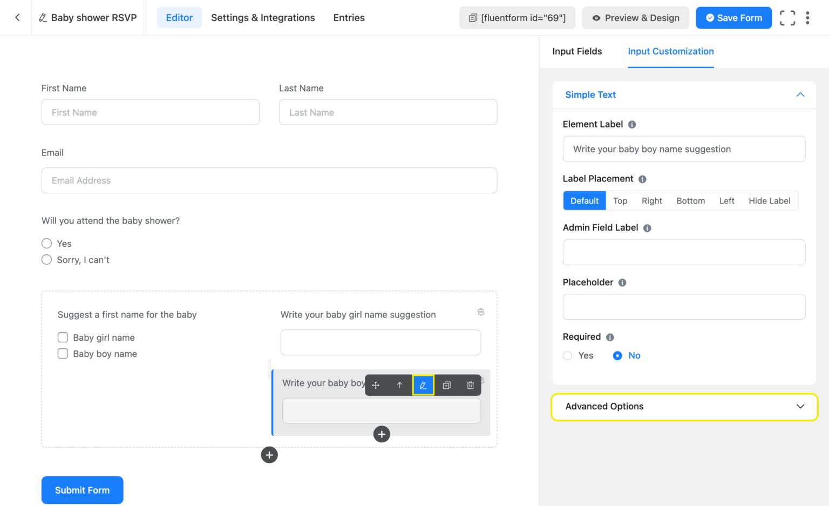
Task: Select the Yes radio for attending the shower
Action: [46, 243]
